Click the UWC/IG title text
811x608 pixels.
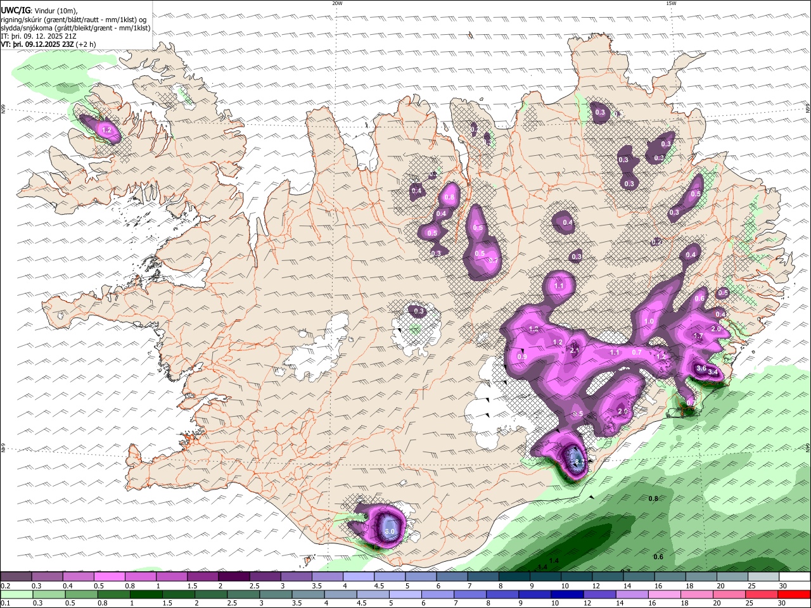(15, 10)
